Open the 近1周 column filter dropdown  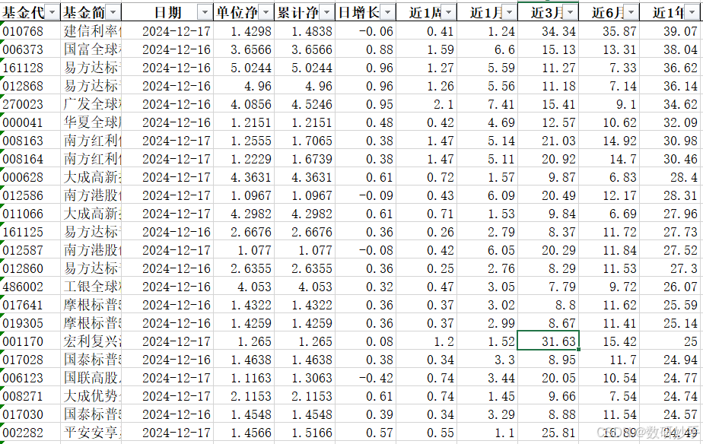(449, 13)
